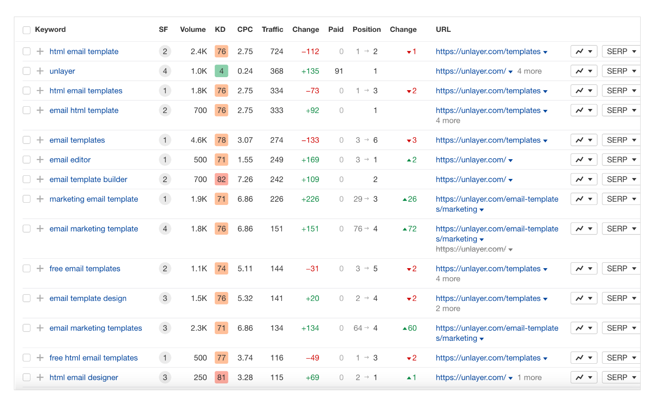Click plus icon for 'free html email templates'
This screenshot has width=655, height=409.
40,358
